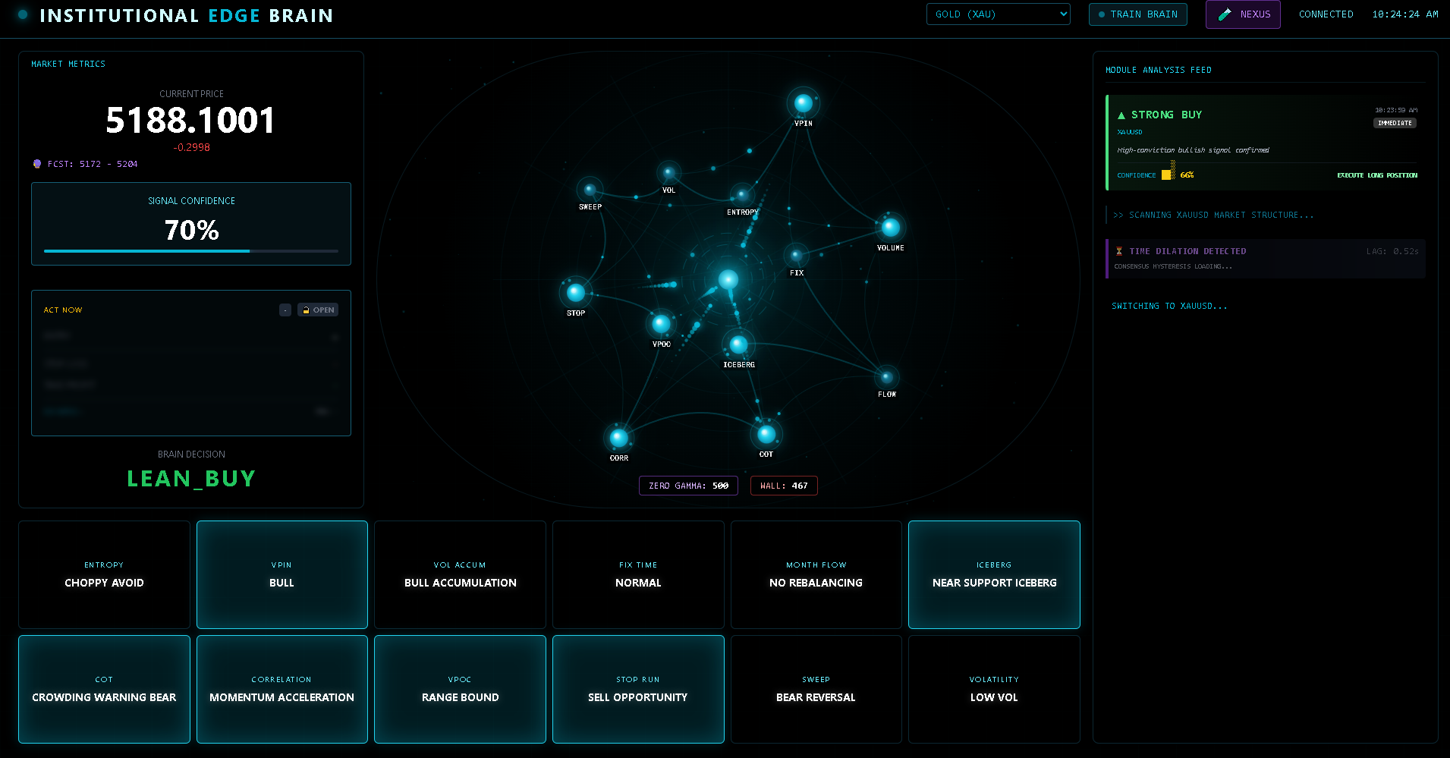This screenshot has width=1450, height=758.
Task: Select the COT node orb
Action: pyautogui.click(x=766, y=434)
